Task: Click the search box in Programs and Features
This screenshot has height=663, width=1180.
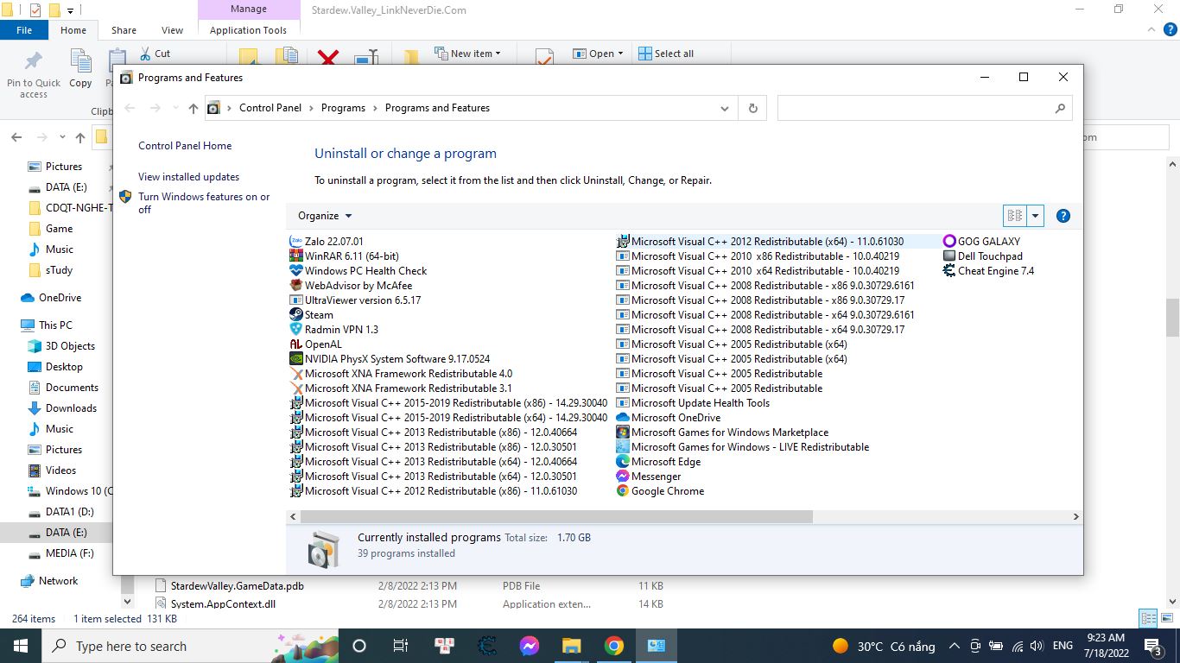Action: point(916,108)
